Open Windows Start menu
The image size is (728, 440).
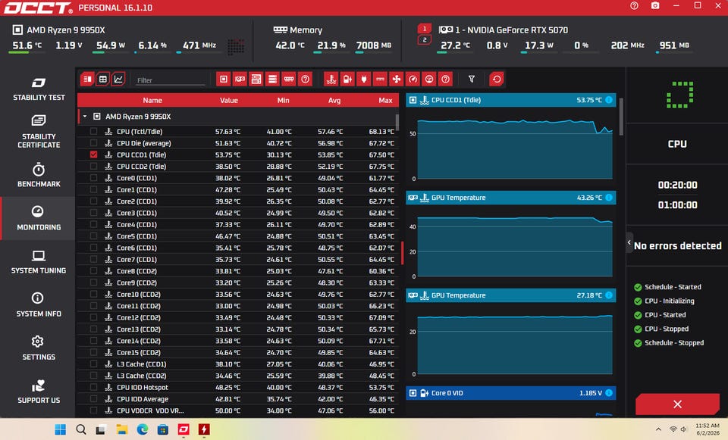[x=61, y=429]
